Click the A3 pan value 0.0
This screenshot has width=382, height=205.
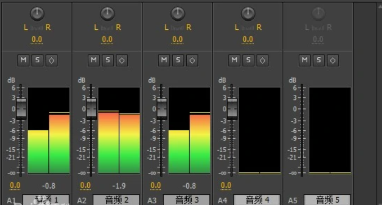pos(177,39)
